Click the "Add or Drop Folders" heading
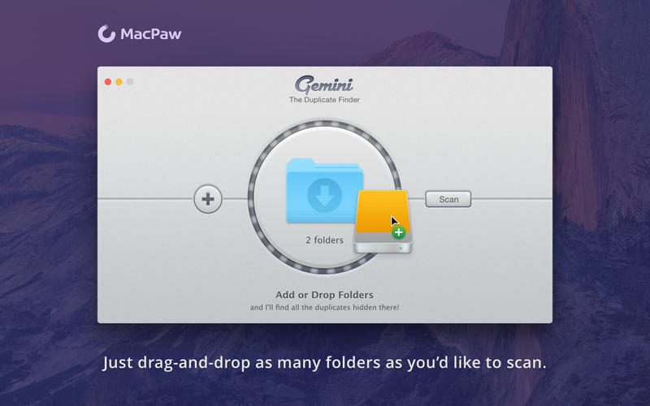 pos(324,295)
